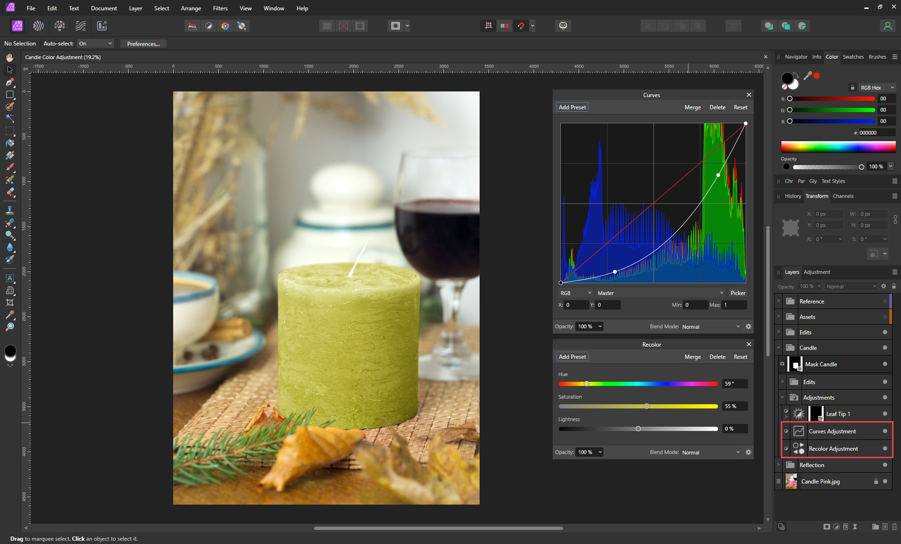Image resolution: width=901 pixels, height=544 pixels.
Task: Click Reset in the Recolor panel
Action: tap(740, 356)
